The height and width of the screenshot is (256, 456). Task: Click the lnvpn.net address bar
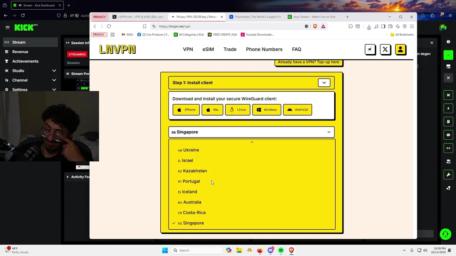228,26
